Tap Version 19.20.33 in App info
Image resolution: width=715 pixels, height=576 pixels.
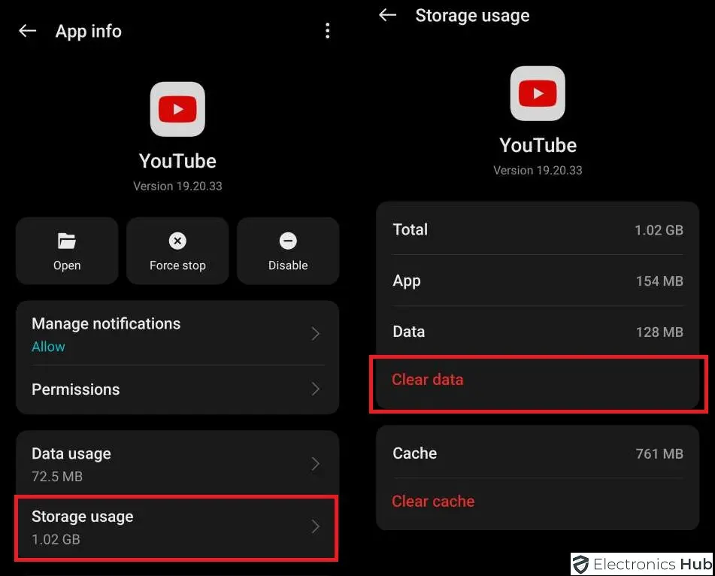click(x=177, y=186)
